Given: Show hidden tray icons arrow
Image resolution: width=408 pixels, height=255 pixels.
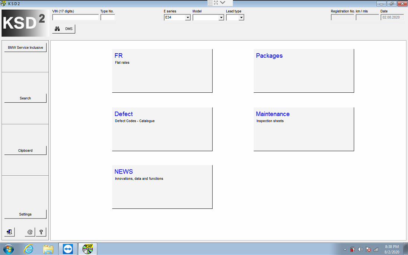Looking at the screenshot, I should pyautogui.click(x=345, y=249).
